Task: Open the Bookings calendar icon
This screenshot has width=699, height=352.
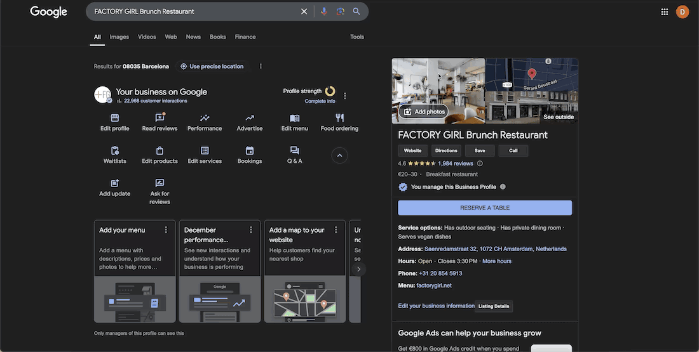Action: [250, 151]
